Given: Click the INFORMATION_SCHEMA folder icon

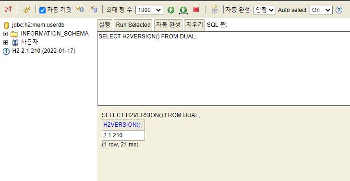Looking at the screenshot, I should [14, 34].
